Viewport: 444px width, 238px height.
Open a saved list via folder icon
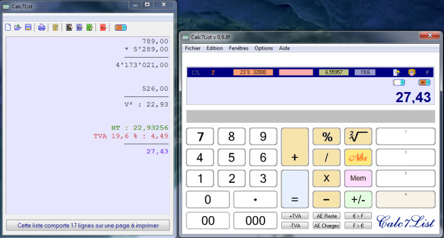coord(18,28)
